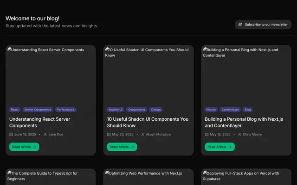Select the Components tag
This screenshot has width=297, height=185.
tap(136, 110)
